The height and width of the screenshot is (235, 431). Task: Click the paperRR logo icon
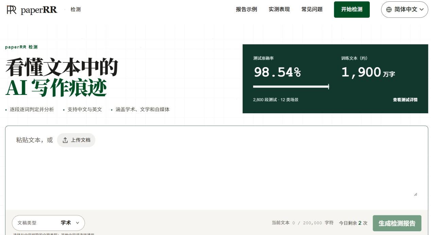12,10
